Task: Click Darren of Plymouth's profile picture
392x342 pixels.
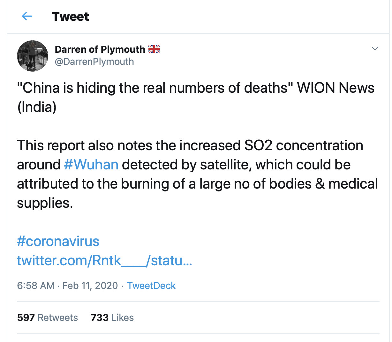Action: (x=33, y=56)
